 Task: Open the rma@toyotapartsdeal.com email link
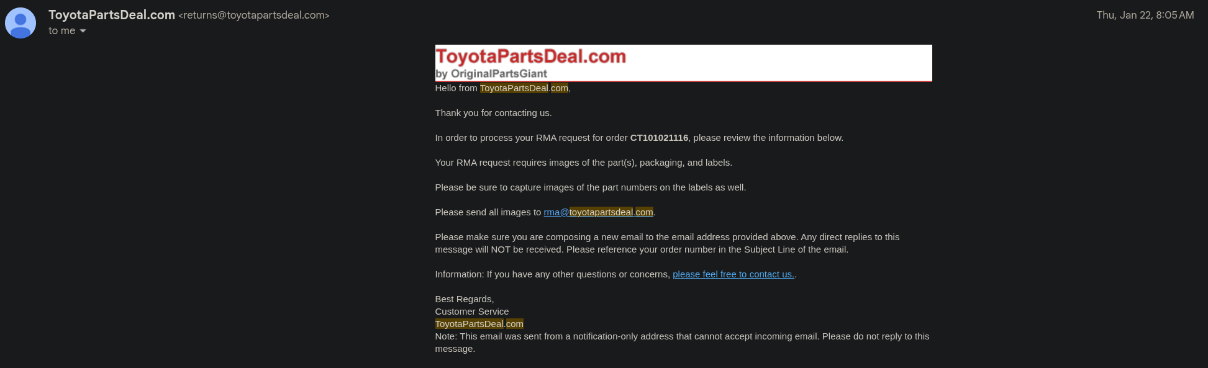click(598, 212)
